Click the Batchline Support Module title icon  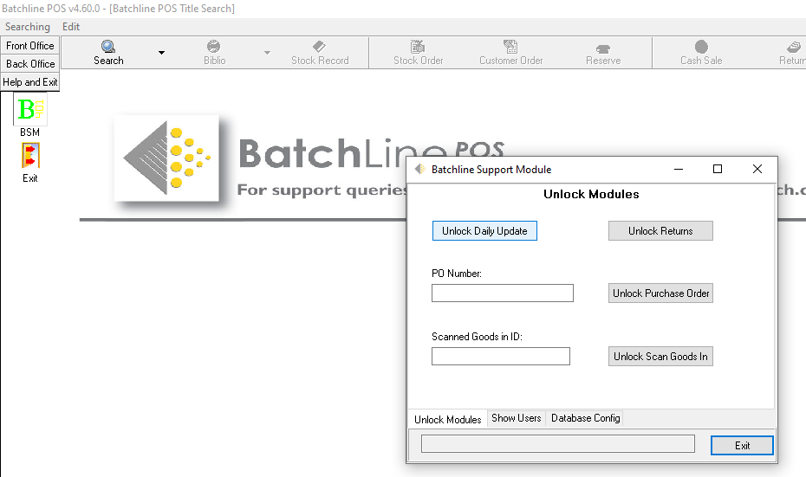click(x=420, y=169)
